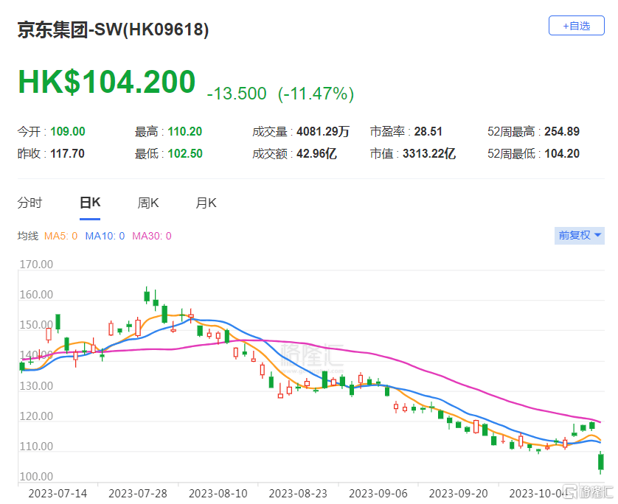Click the 京东集团-SW(HK09618) stock title
This screenshot has height=504, width=618.
(113, 29)
